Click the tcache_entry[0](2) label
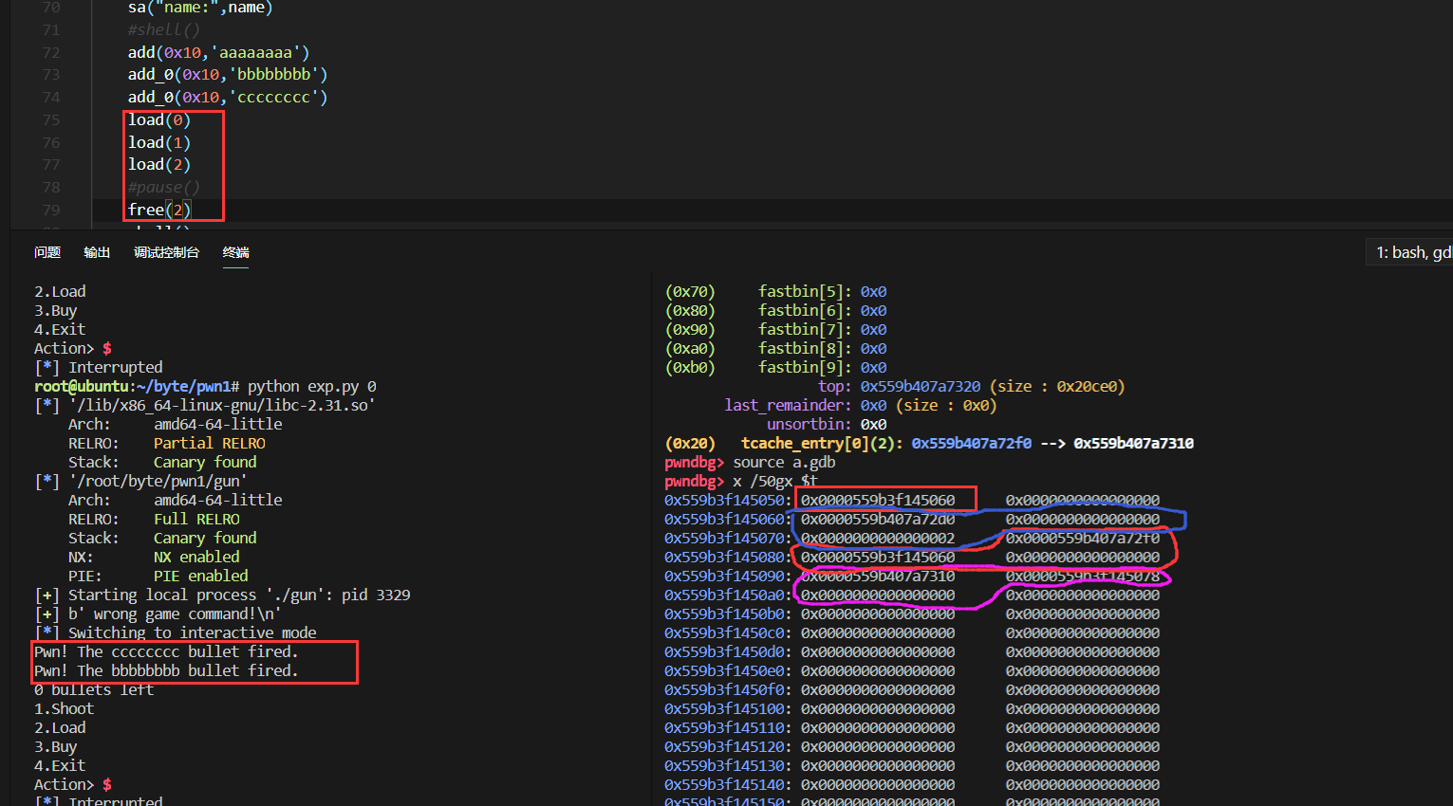 [822, 443]
